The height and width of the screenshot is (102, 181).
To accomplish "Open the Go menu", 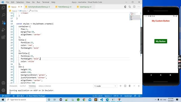I will point(33,2).
